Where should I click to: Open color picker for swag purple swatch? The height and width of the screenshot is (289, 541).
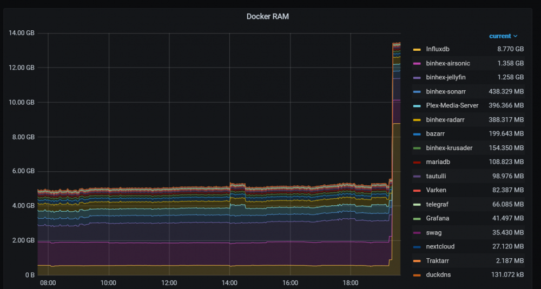click(x=417, y=233)
